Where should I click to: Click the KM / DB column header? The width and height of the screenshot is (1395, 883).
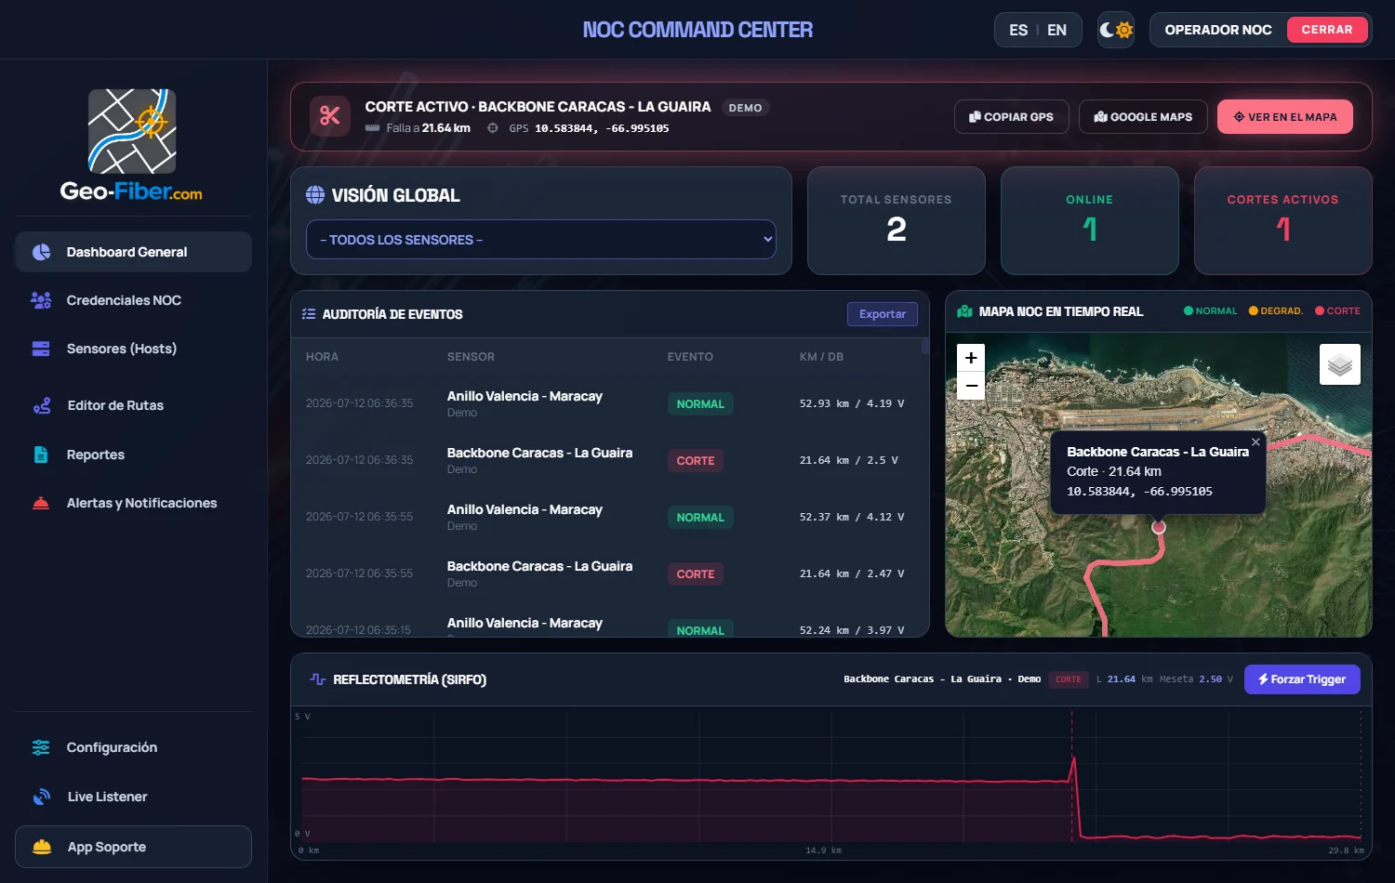pos(821,357)
